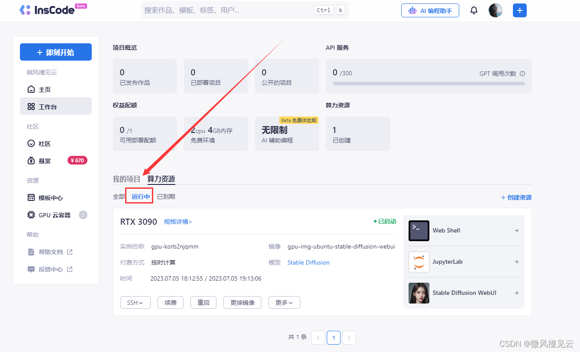Click the 反馈中心 chat icon

pos(31,269)
